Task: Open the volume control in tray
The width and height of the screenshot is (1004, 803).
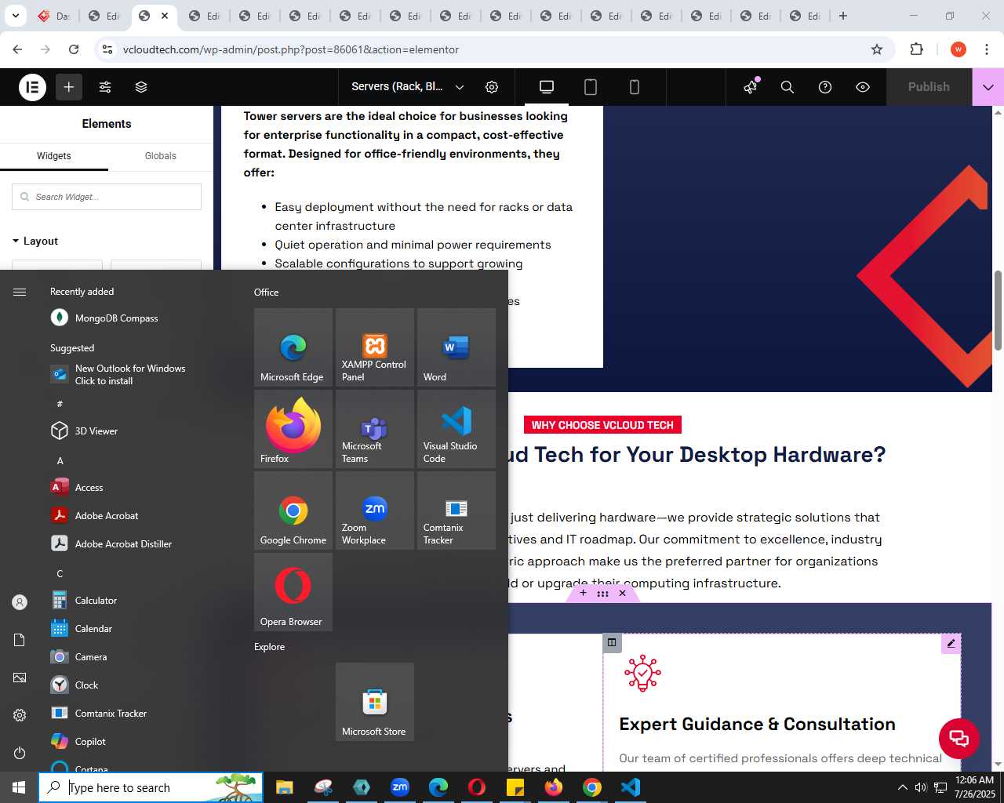Action: pos(921,787)
